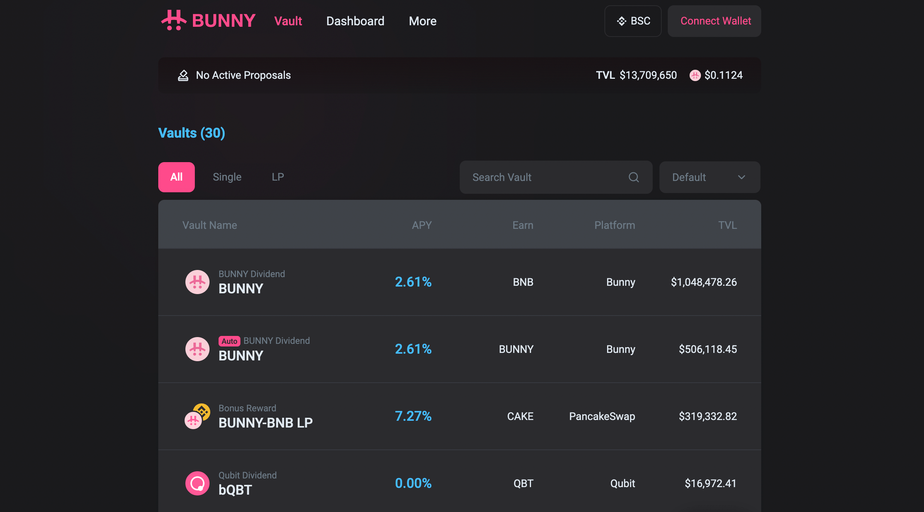Screen dimensions: 924x512
Task: Go to the Dashboard page
Action: [355, 21]
